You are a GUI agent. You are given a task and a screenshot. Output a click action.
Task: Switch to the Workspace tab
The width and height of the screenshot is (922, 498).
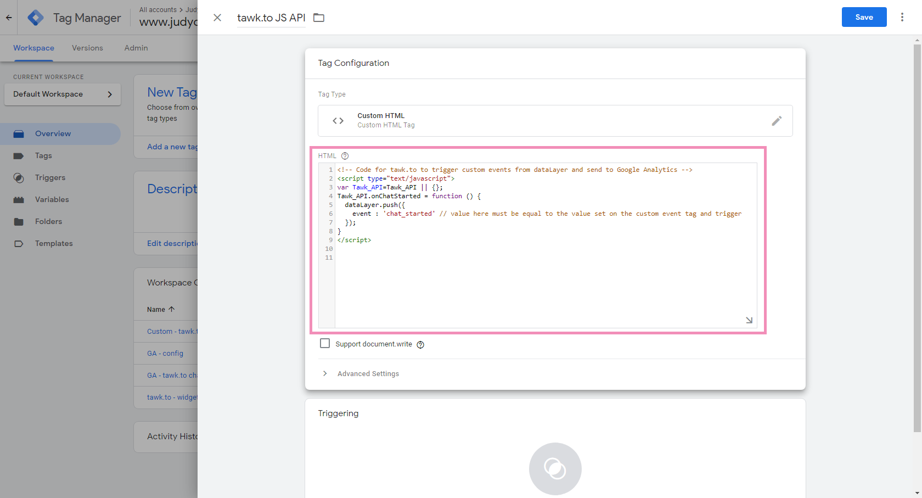pos(33,48)
